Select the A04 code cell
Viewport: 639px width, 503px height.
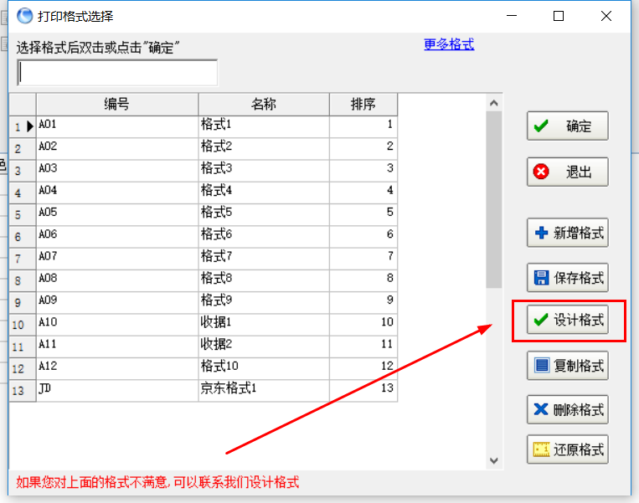pyautogui.click(x=117, y=192)
